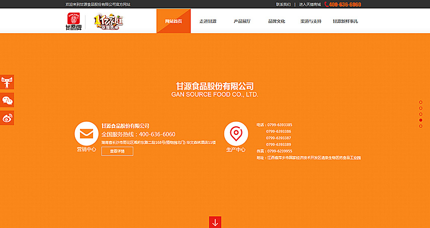Open the 甘源新鲜事儿 nav item

pyautogui.click(x=346, y=21)
